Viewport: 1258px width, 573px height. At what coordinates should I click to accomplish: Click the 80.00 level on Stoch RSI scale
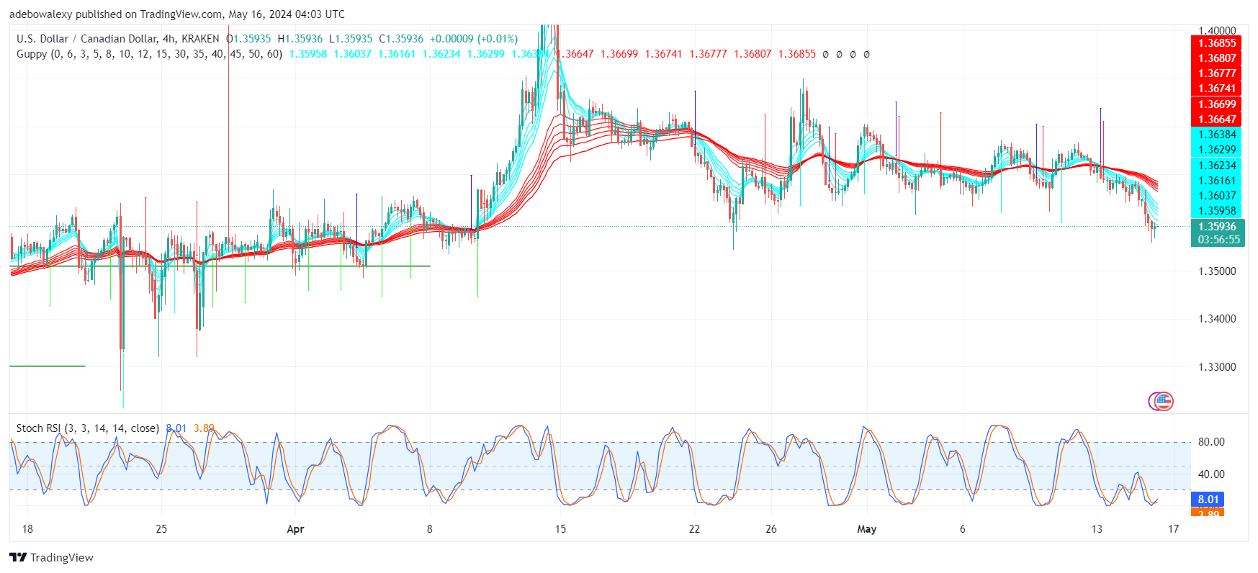click(1211, 442)
